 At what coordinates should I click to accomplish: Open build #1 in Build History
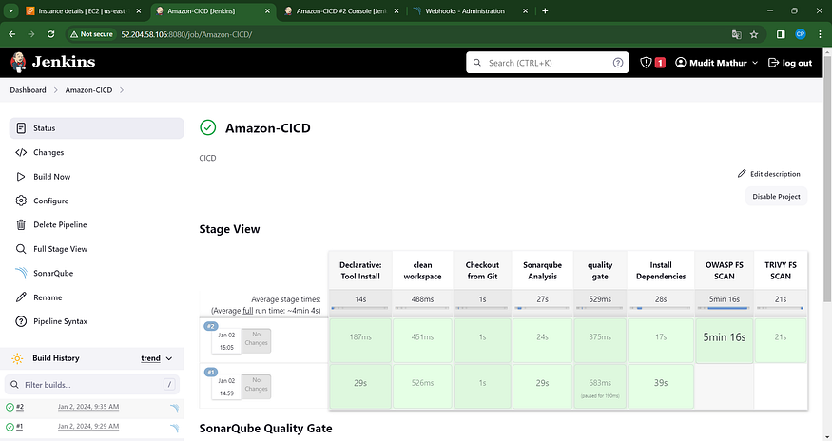pos(20,426)
